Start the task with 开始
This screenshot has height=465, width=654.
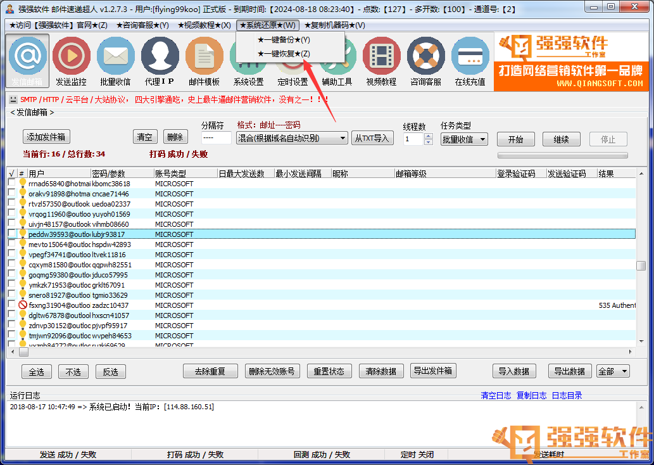[516, 139]
